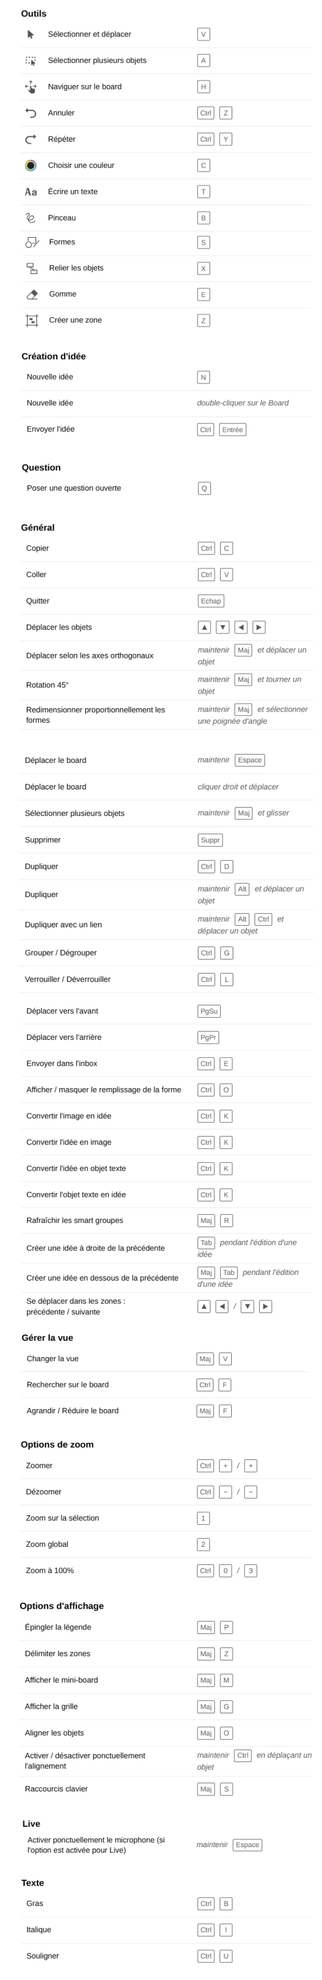Screen dimensions: 322x1980
Task: Click the Annuler undo arrow icon
Action: [x=31, y=113]
